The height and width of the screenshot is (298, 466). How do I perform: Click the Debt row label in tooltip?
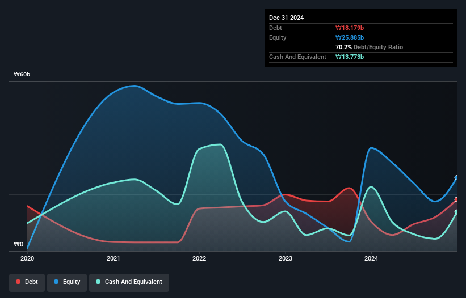275,28
